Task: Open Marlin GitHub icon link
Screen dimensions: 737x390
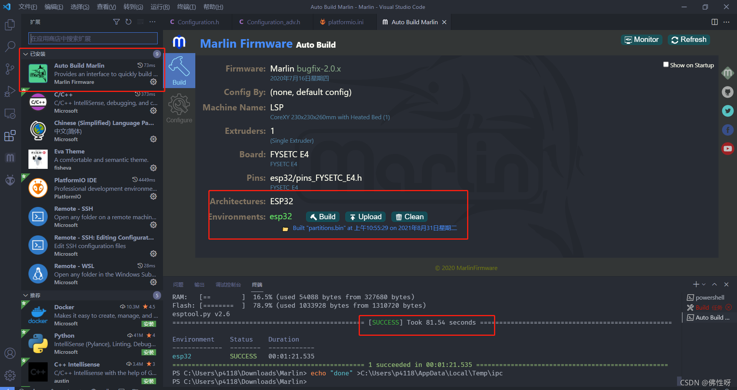Action: 727,92
